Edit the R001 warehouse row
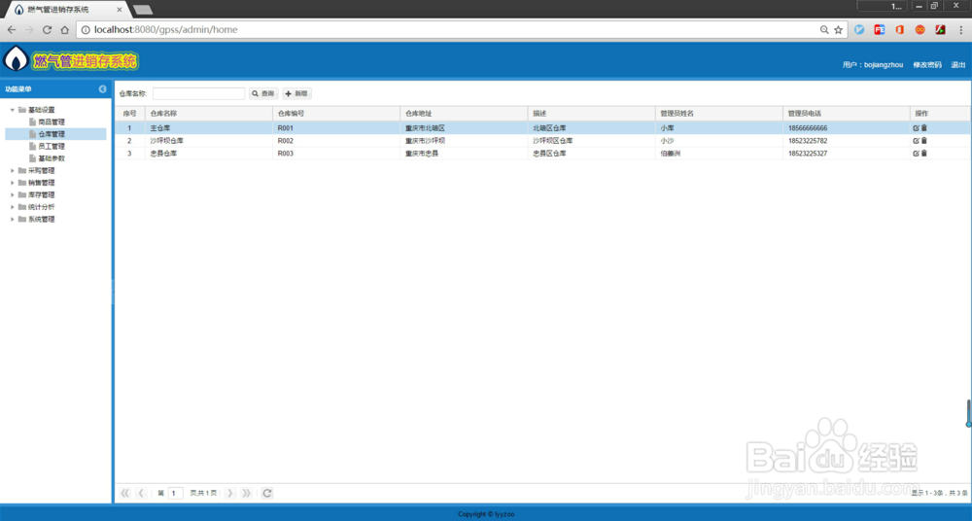This screenshot has width=972, height=521. coord(916,127)
